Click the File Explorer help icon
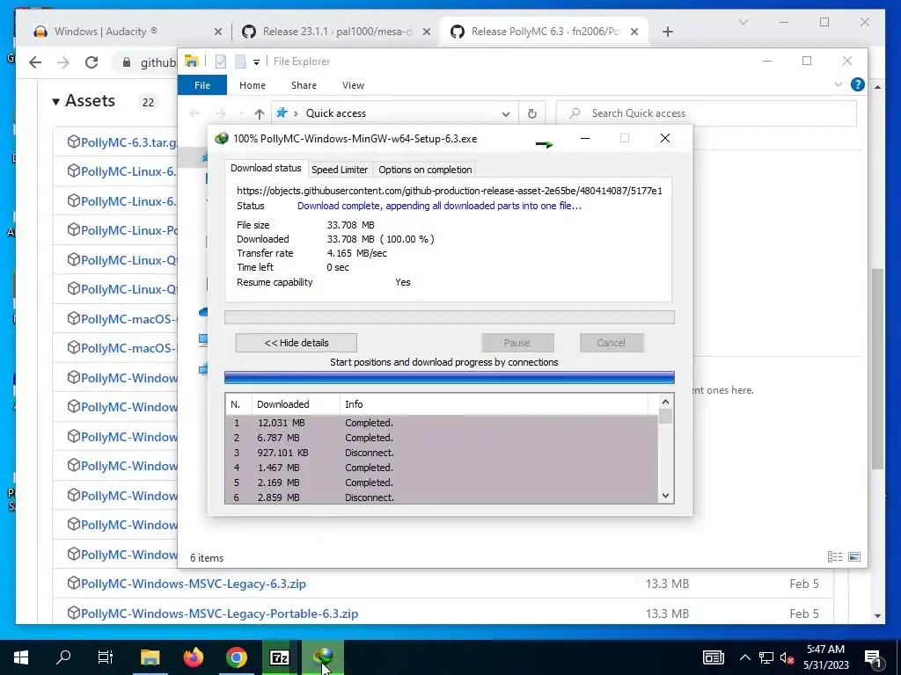Viewport: 901px width, 675px height. point(857,85)
